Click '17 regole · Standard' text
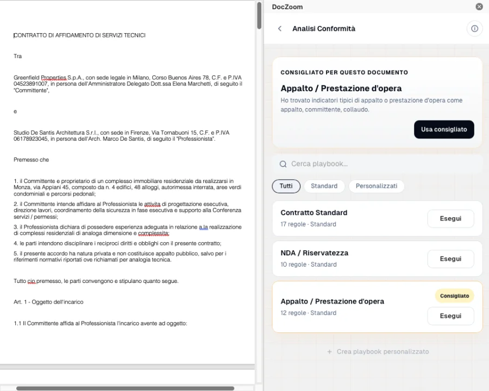The width and height of the screenshot is (489, 391). coord(308,224)
